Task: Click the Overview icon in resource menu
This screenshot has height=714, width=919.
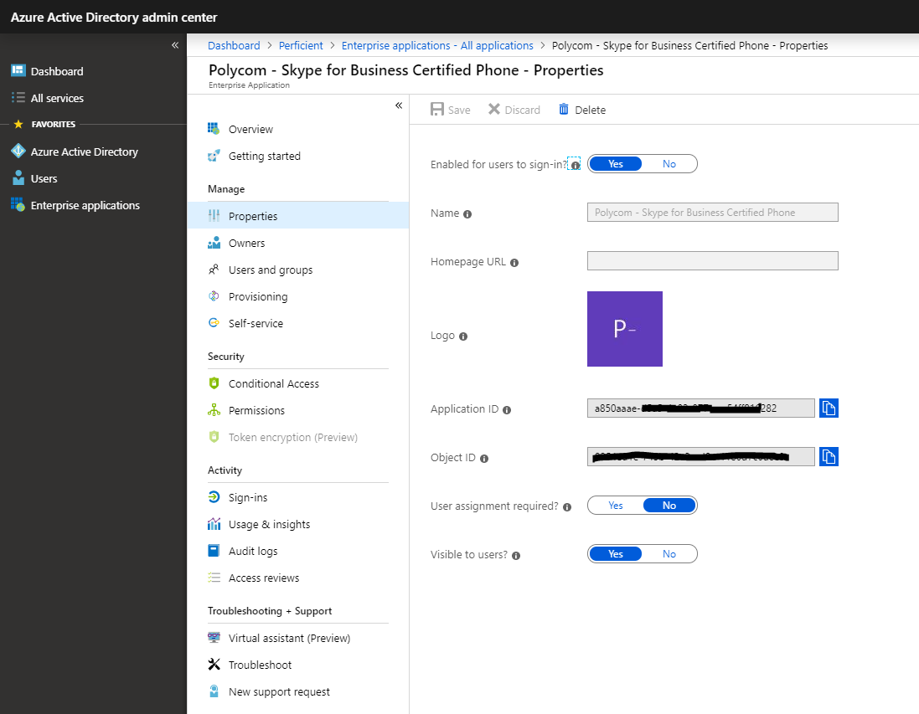Action: pos(214,129)
